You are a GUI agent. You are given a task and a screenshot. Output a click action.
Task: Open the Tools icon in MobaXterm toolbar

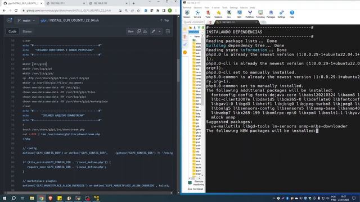(x=208, y=14)
